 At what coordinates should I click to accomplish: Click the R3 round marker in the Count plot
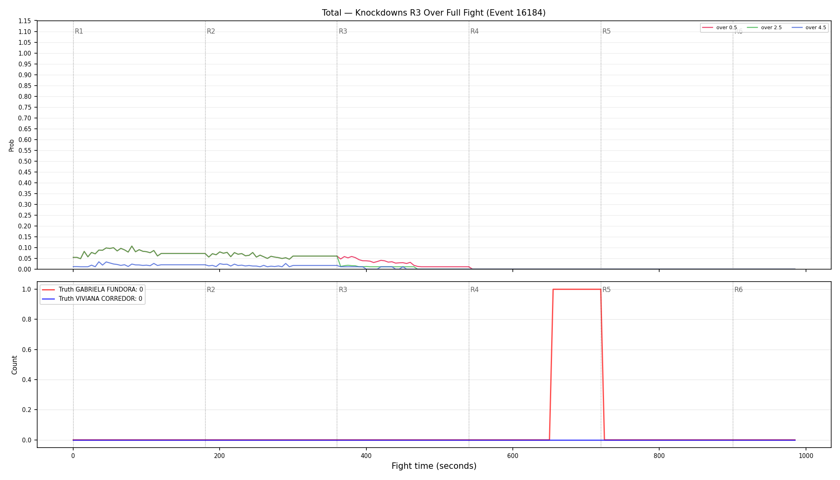tap(343, 290)
